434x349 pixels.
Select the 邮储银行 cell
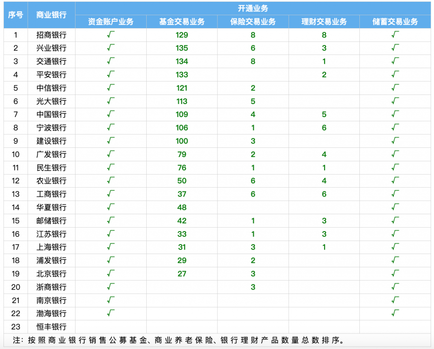coord(52,221)
